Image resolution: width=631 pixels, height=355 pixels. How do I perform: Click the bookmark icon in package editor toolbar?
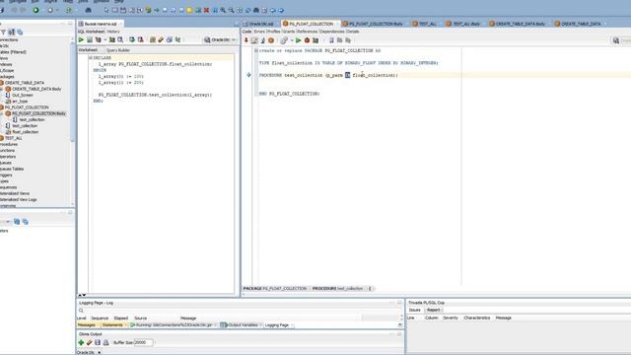click(331, 40)
